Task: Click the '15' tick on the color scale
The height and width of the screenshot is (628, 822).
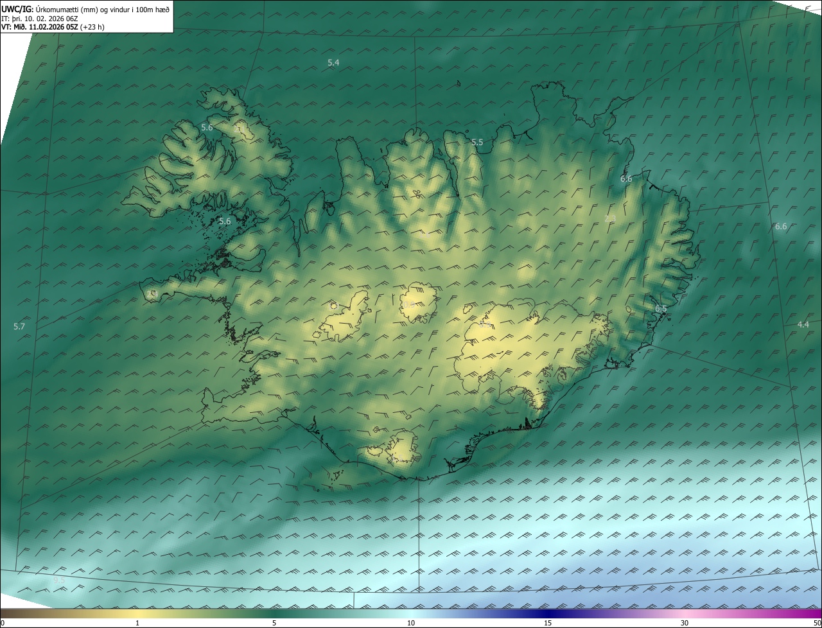Action: 548,623
